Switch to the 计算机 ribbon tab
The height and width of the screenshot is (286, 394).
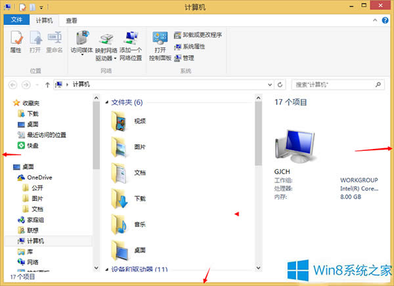coord(44,20)
